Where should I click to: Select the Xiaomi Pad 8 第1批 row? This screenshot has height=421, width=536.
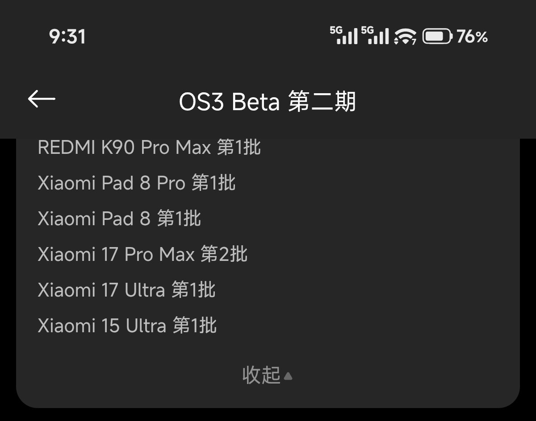[119, 219]
